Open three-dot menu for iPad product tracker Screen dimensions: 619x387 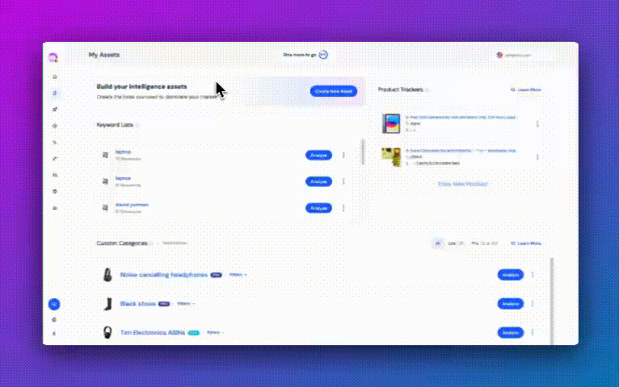coord(537,123)
